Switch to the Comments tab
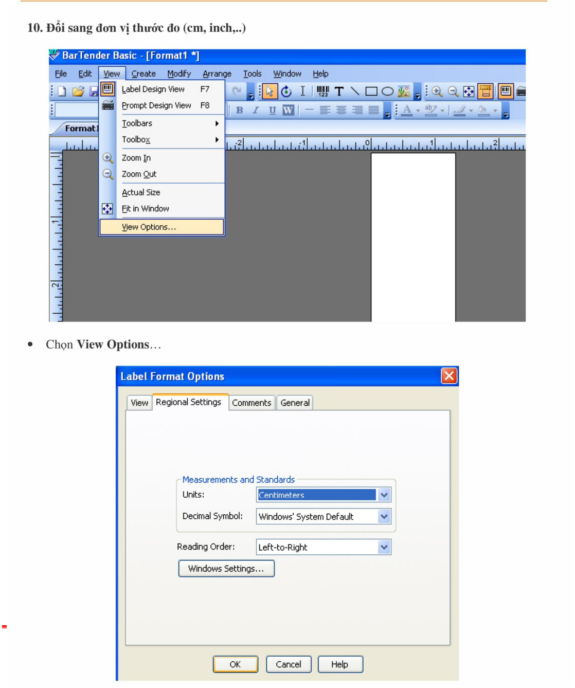 [x=251, y=403]
